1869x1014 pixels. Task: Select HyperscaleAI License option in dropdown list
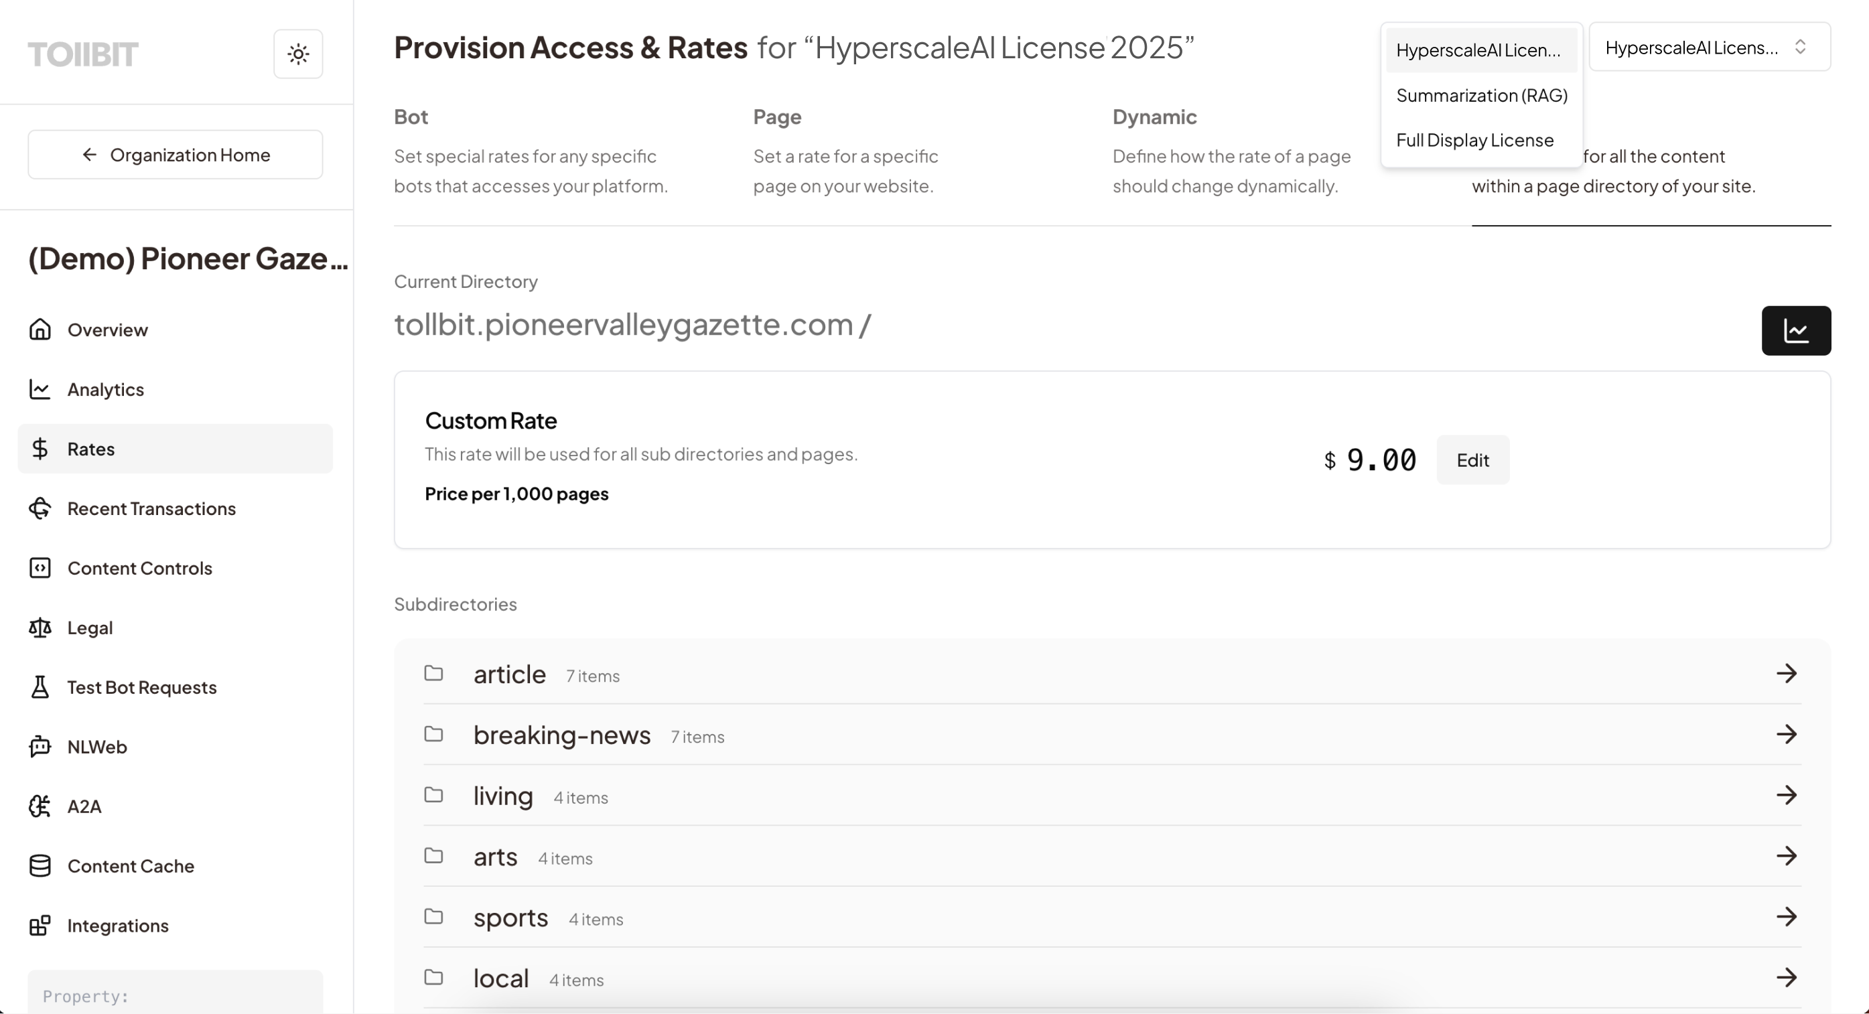[x=1478, y=50]
